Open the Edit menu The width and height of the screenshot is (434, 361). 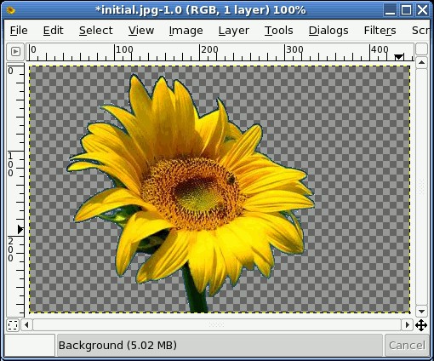tap(53, 31)
